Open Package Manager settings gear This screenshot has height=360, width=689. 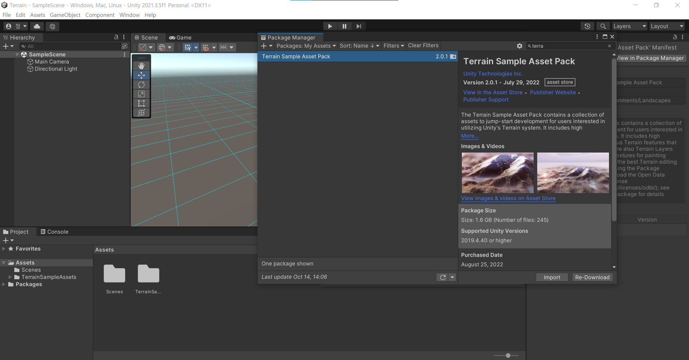519,46
